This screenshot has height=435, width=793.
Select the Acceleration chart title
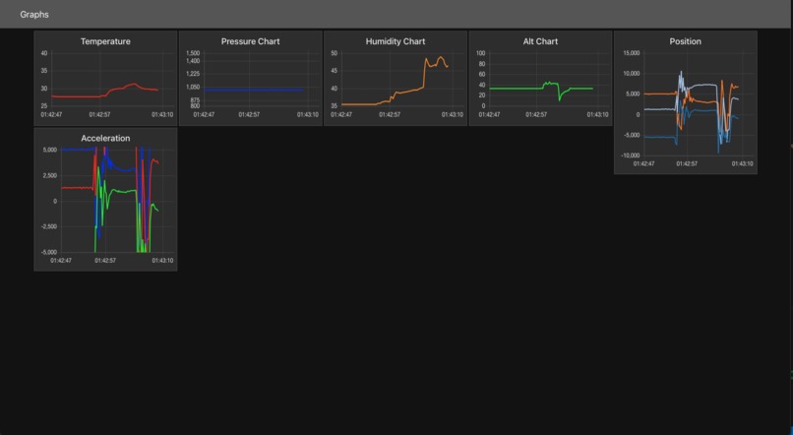[x=105, y=138]
